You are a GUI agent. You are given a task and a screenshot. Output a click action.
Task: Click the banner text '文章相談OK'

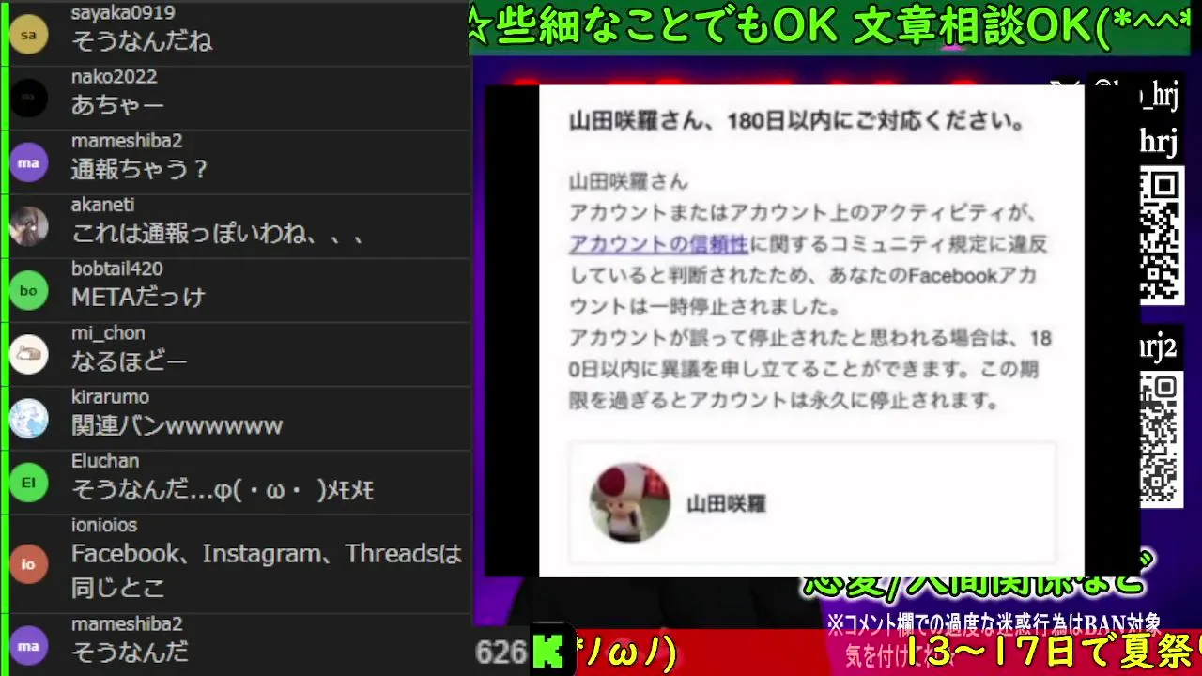coord(974,28)
